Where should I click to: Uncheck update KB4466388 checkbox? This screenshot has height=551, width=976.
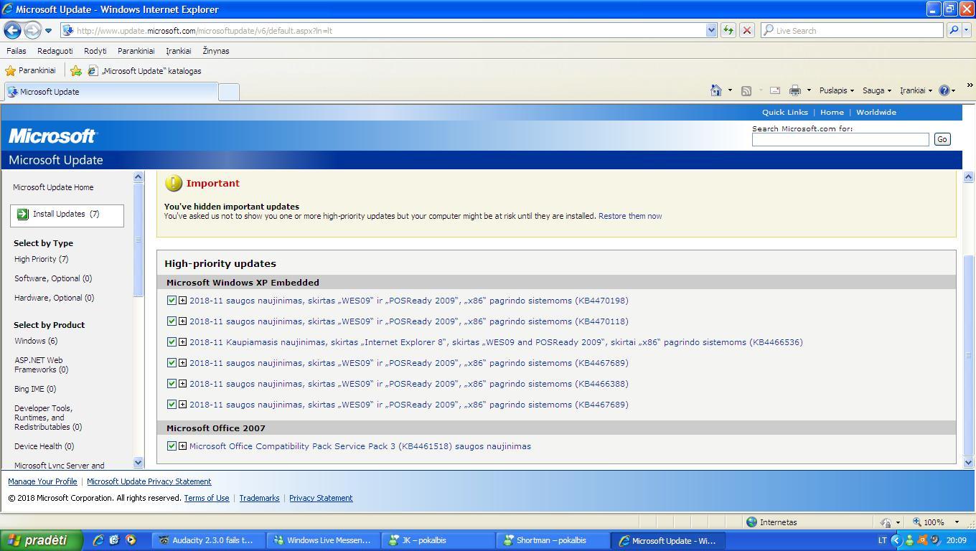coord(172,384)
